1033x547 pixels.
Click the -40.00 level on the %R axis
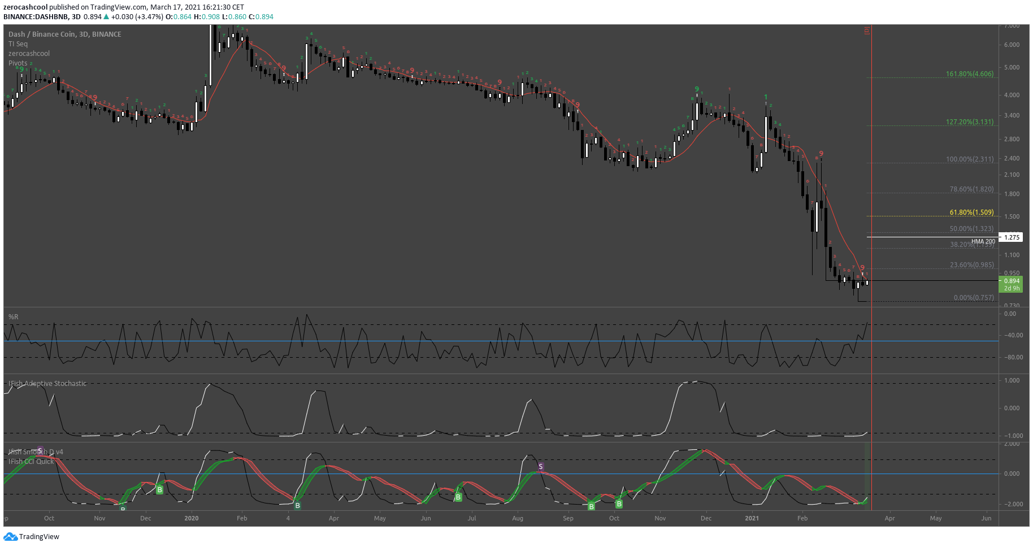point(1013,336)
